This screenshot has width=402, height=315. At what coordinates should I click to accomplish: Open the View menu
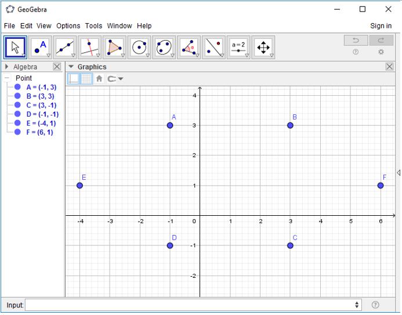click(44, 26)
